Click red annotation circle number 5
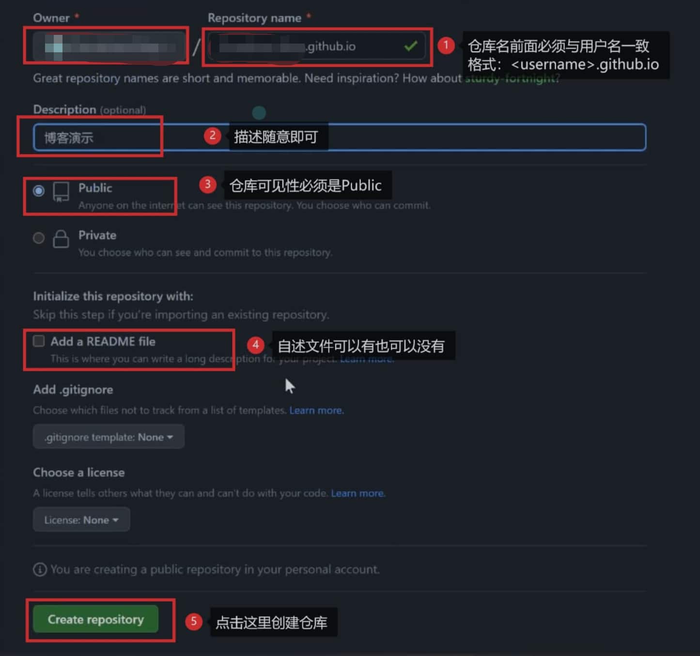The width and height of the screenshot is (700, 656). (x=193, y=621)
